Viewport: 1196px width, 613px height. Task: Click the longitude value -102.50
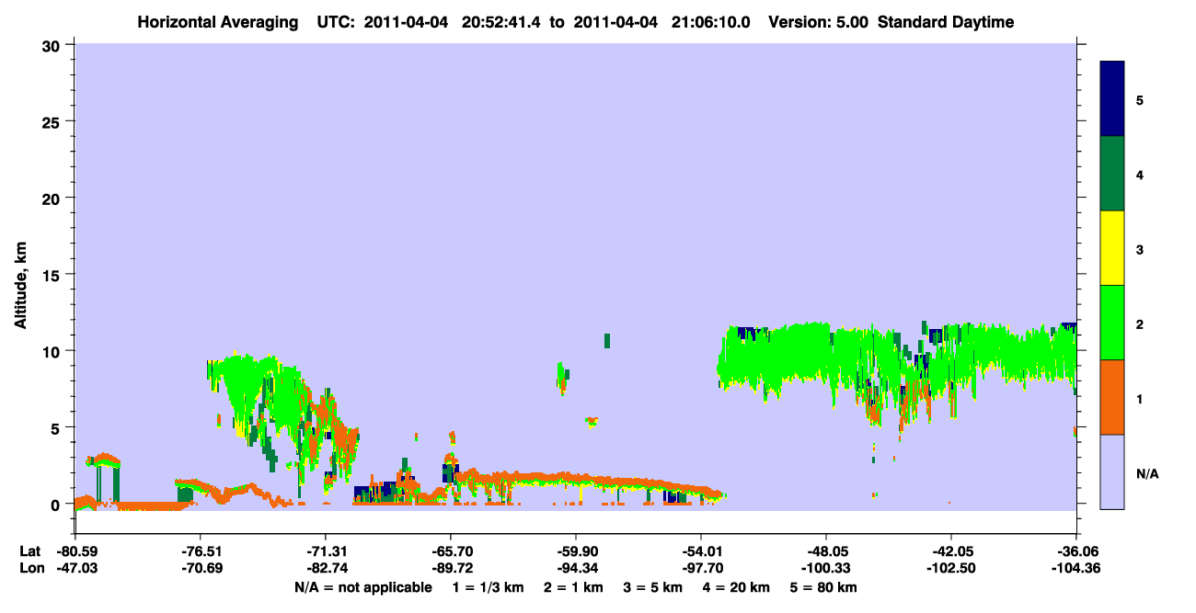pyautogui.click(x=951, y=568)
